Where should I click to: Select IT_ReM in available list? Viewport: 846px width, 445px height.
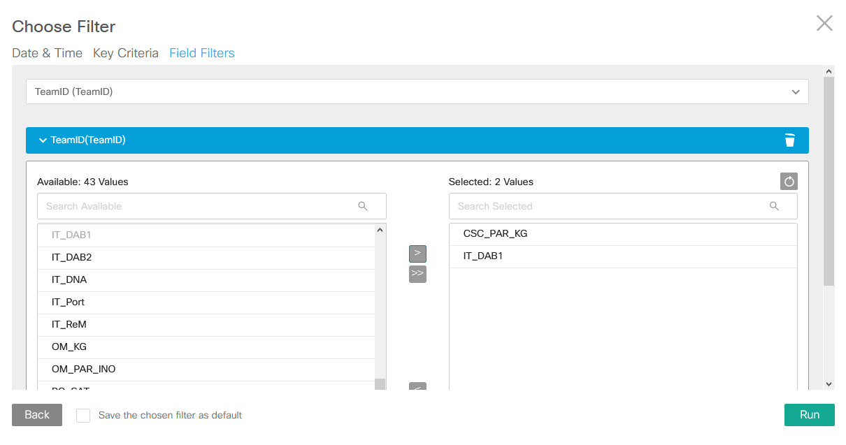coord(206,324)
